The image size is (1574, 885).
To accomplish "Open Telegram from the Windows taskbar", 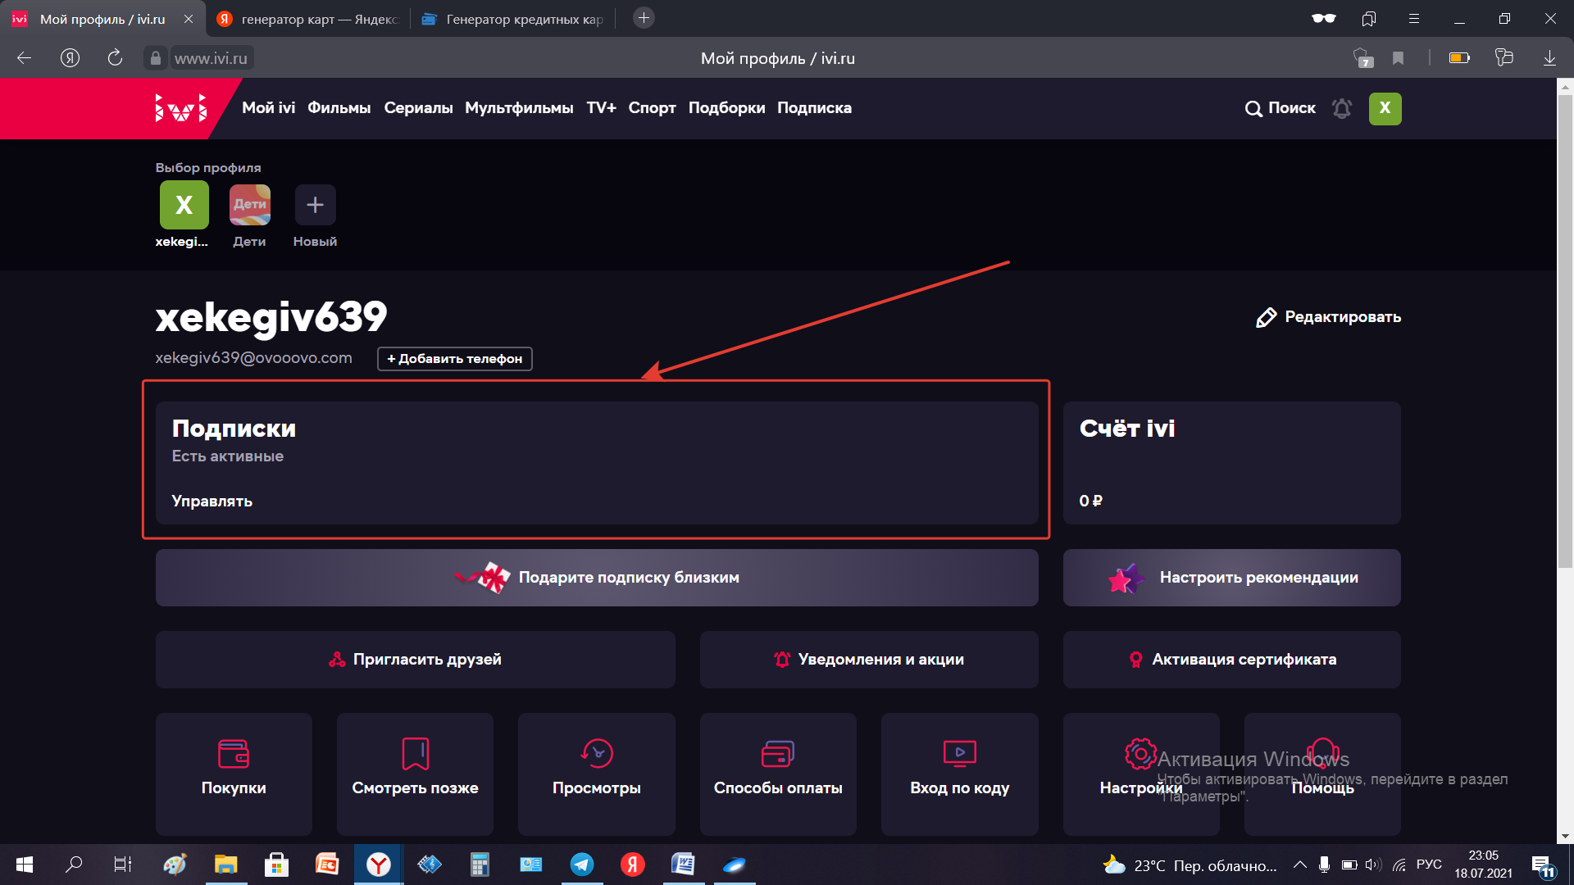I will (x=582, y=865).
